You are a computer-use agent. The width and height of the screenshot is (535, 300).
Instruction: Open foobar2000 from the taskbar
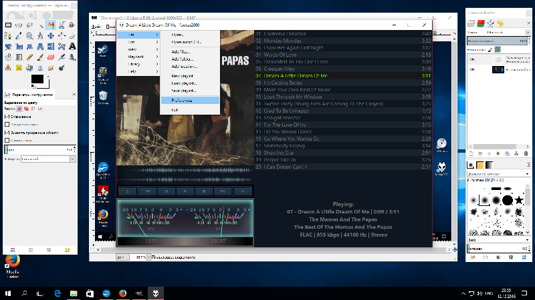click(156, 293)
